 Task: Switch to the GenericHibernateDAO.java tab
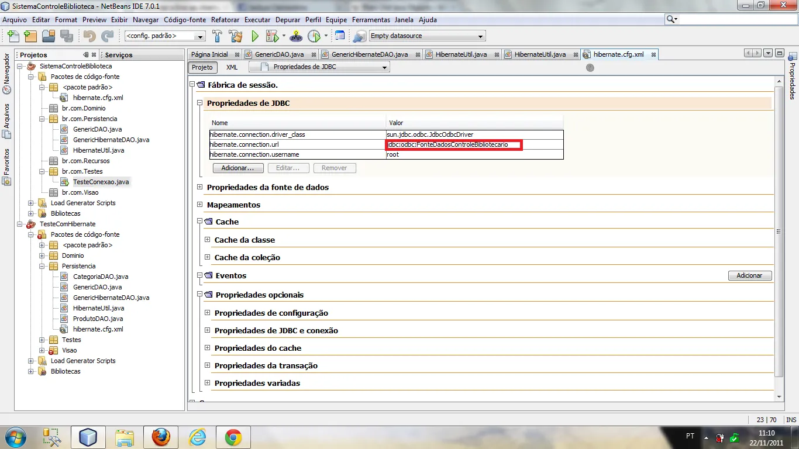click(369, 54)
